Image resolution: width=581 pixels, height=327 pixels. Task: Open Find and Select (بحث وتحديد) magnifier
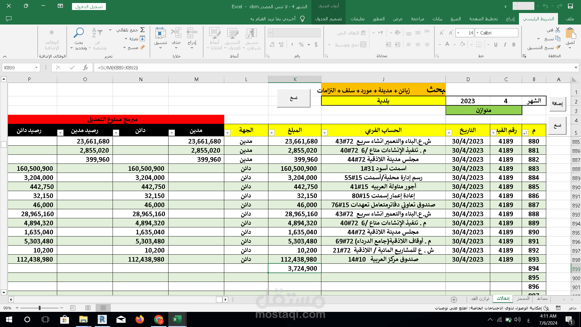(79, 33)
